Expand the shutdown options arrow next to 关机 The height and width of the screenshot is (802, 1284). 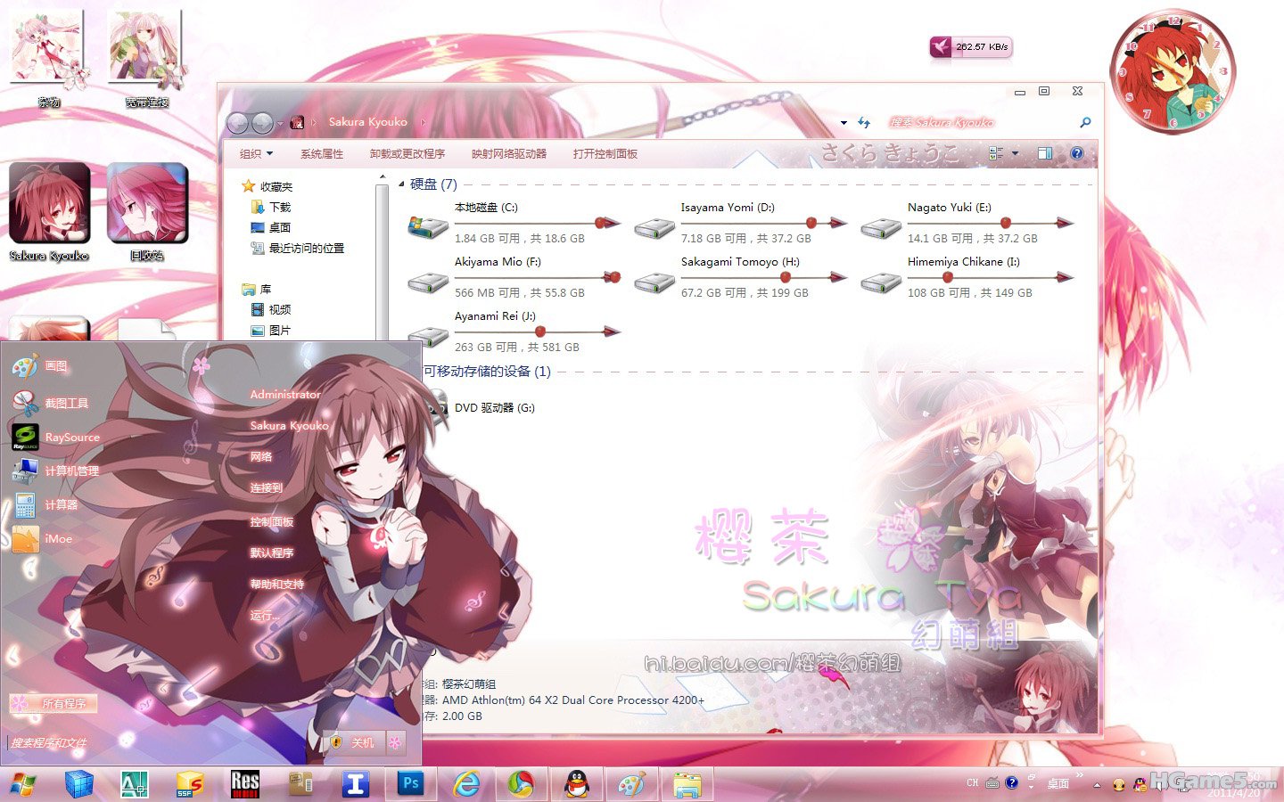coord(395,742)
